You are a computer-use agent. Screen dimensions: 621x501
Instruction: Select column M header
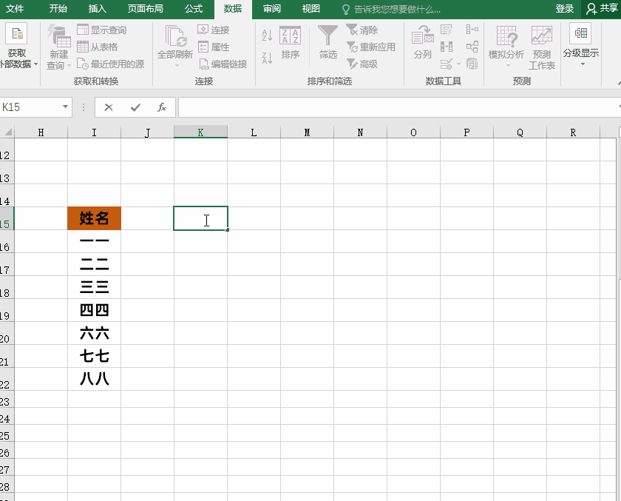tap(307, 132)
